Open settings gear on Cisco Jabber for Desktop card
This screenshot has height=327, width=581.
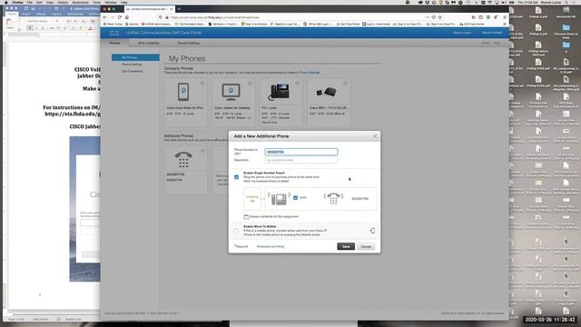(251, 83)
